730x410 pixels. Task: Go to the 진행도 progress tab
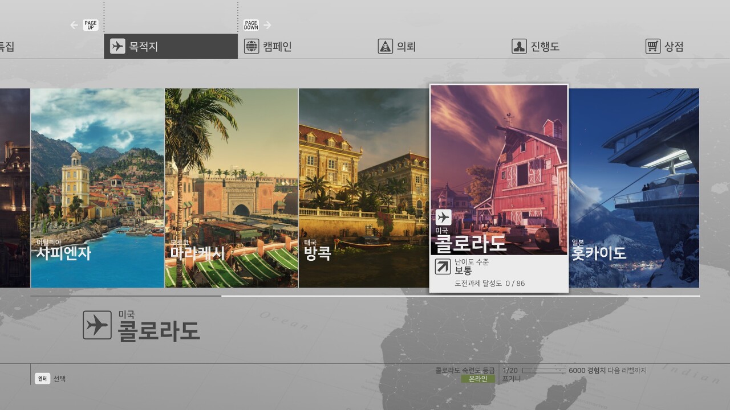536,46
